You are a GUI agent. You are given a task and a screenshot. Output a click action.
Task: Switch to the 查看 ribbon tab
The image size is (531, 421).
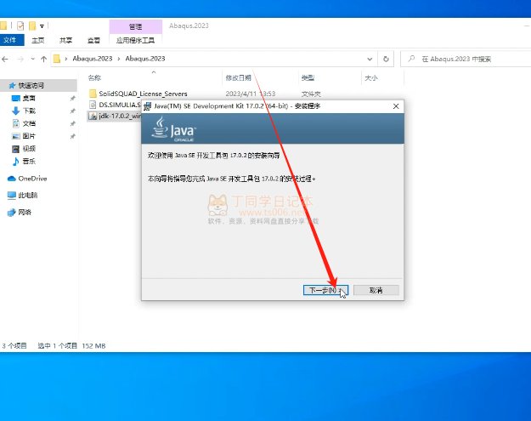(93, 40)
